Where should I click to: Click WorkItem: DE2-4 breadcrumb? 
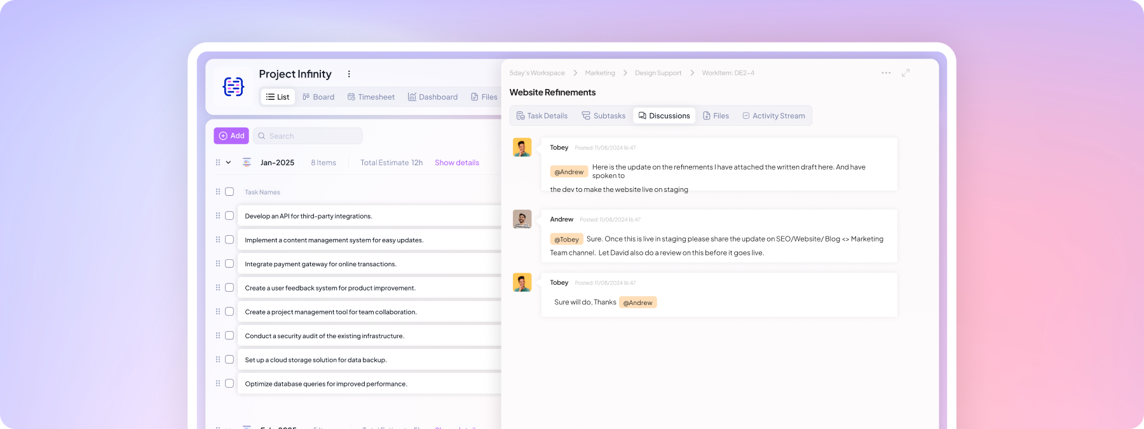(728, 73)
